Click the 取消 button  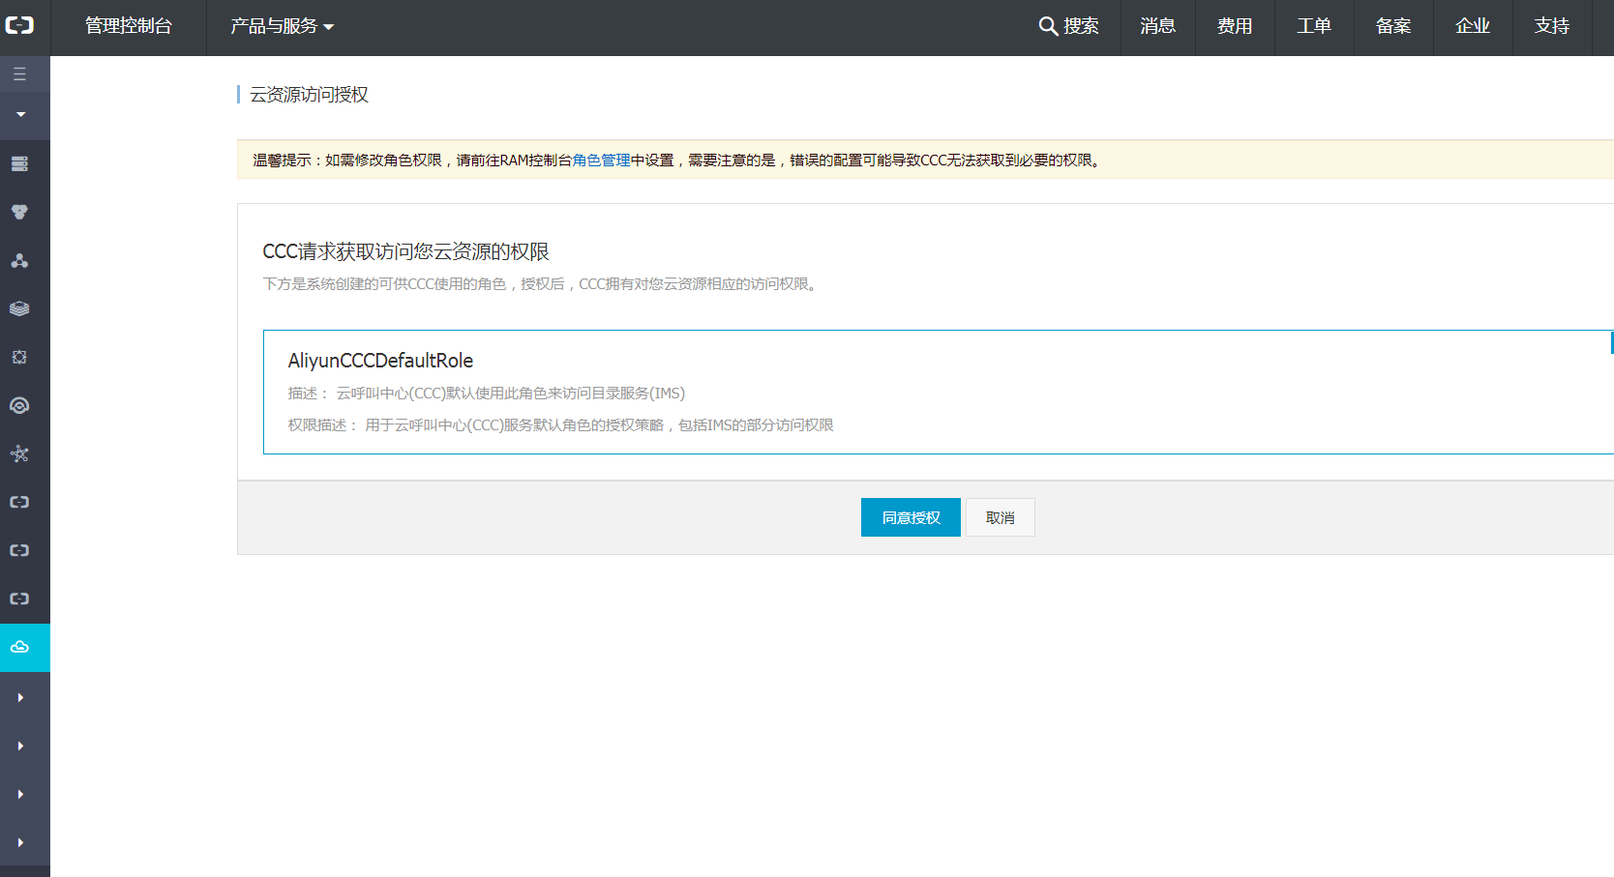(1001, 517)
